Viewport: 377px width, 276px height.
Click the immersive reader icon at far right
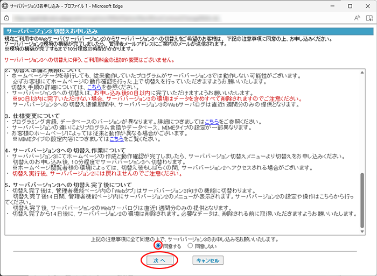pos(359,18)
